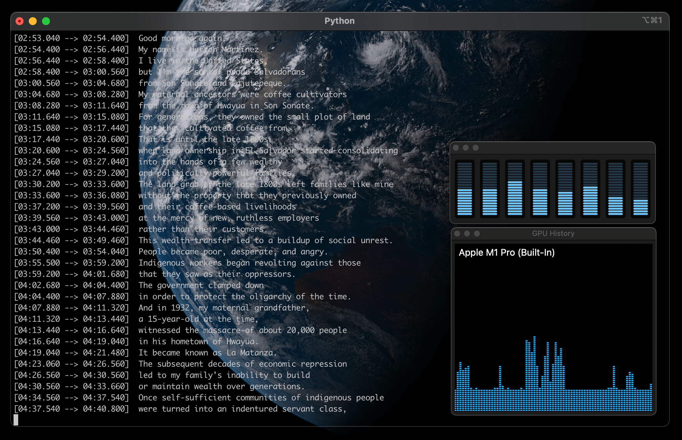Close the GPU History window
This screenshot has width=682, height=440.
(457, 234)
